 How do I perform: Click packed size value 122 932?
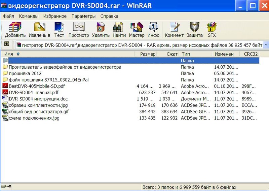coord(169,118)
